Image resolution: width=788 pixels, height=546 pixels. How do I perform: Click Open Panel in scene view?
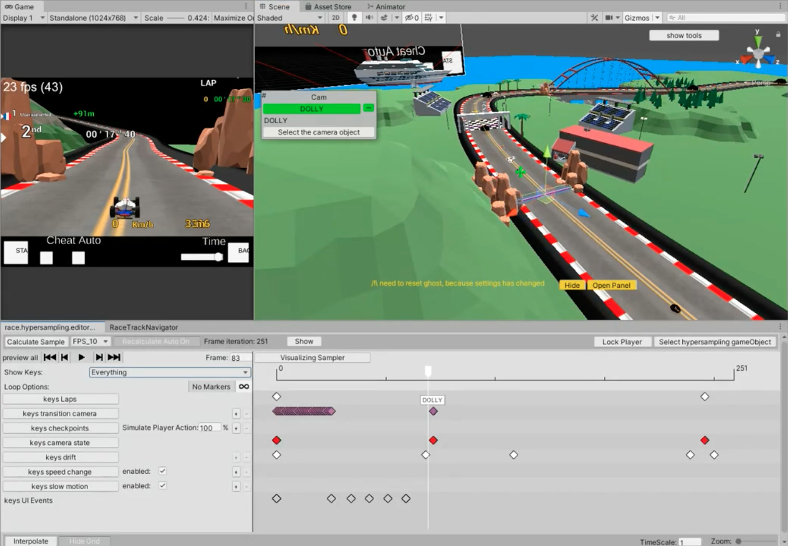coord(612,285)
